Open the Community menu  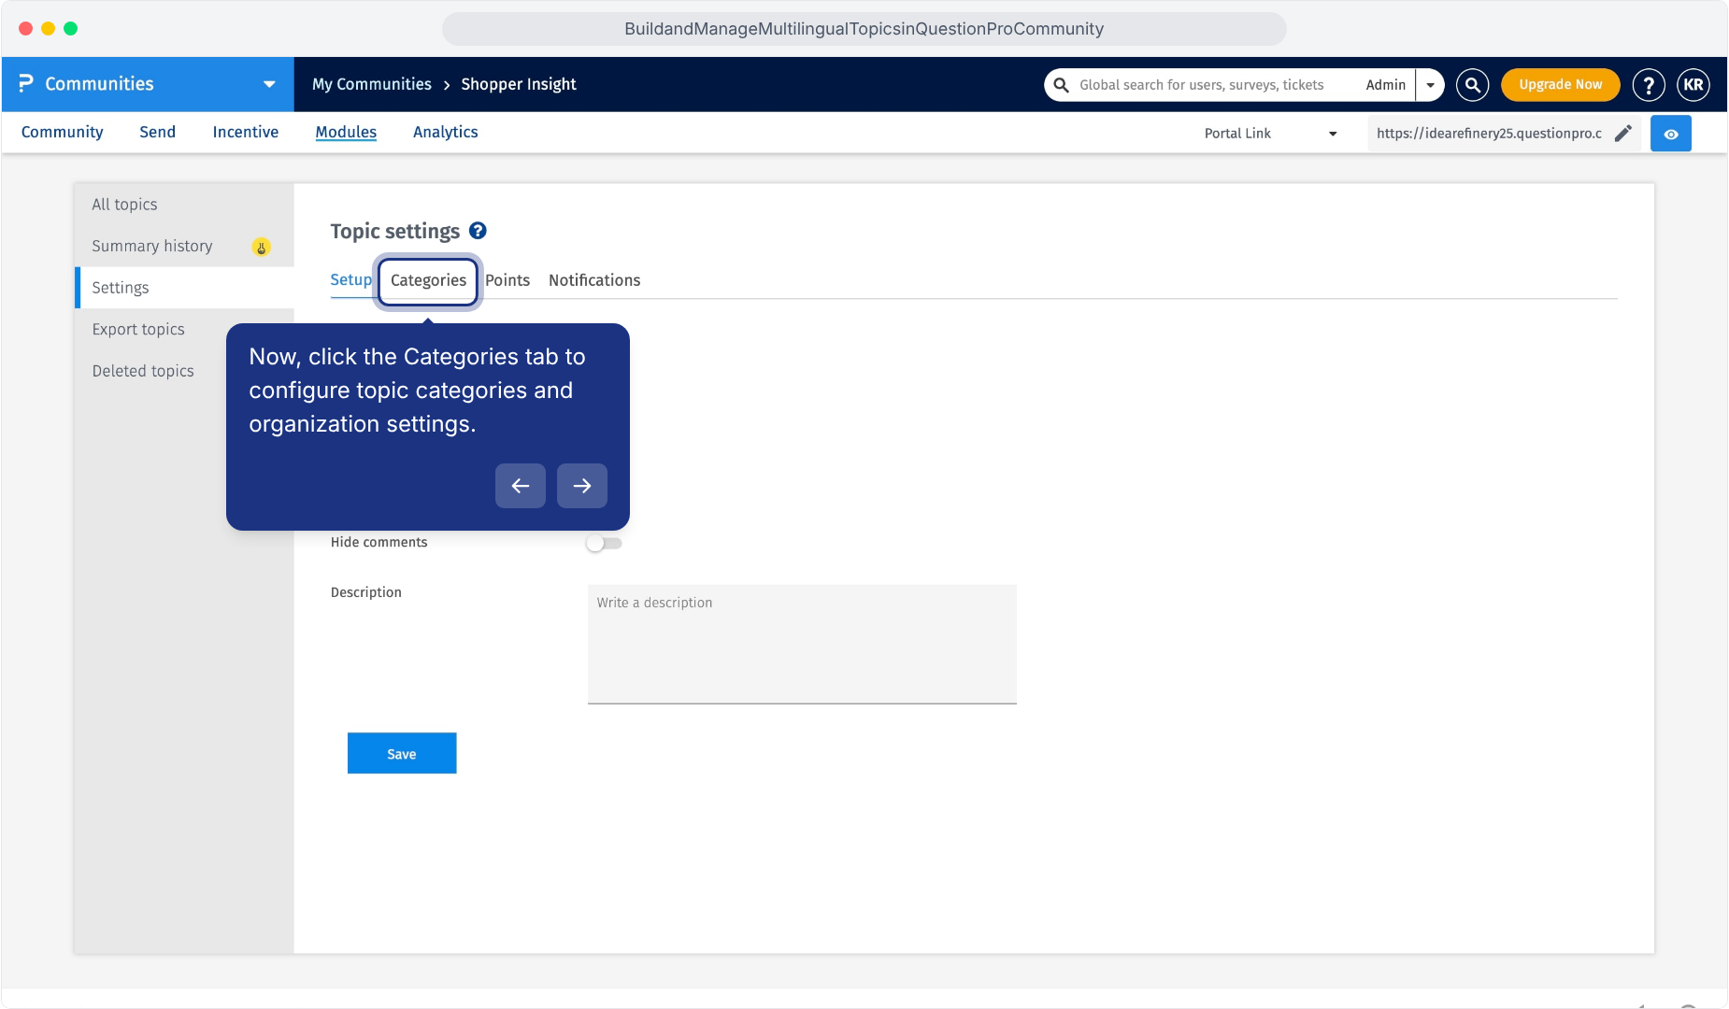(x=63, y=133)
